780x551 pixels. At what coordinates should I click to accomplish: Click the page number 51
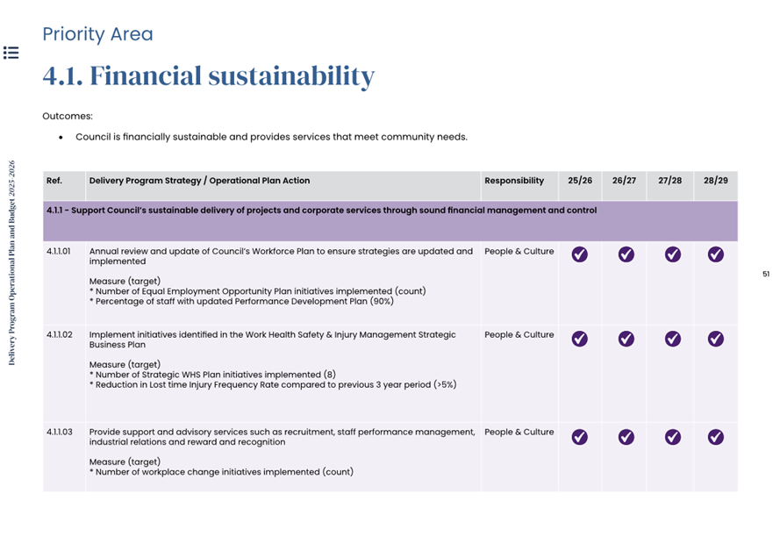(x=766, y=275)
